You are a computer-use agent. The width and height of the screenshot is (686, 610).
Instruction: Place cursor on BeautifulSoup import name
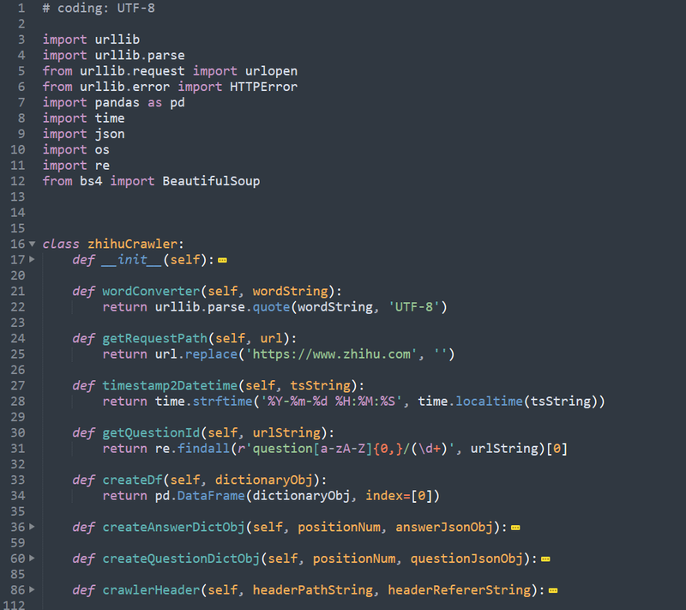(211, 181)
